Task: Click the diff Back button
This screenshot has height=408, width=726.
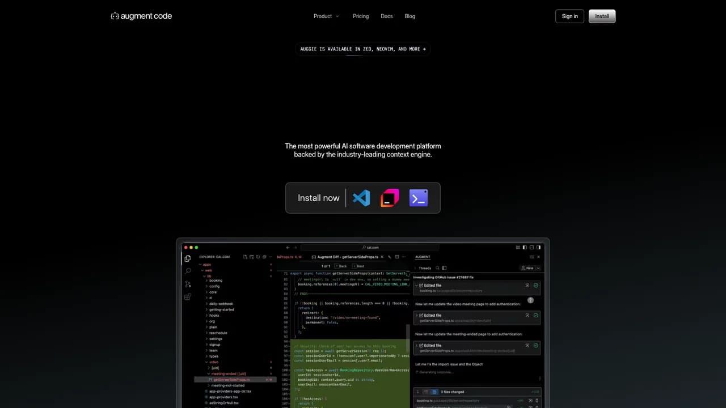Action: click(341, 266)
